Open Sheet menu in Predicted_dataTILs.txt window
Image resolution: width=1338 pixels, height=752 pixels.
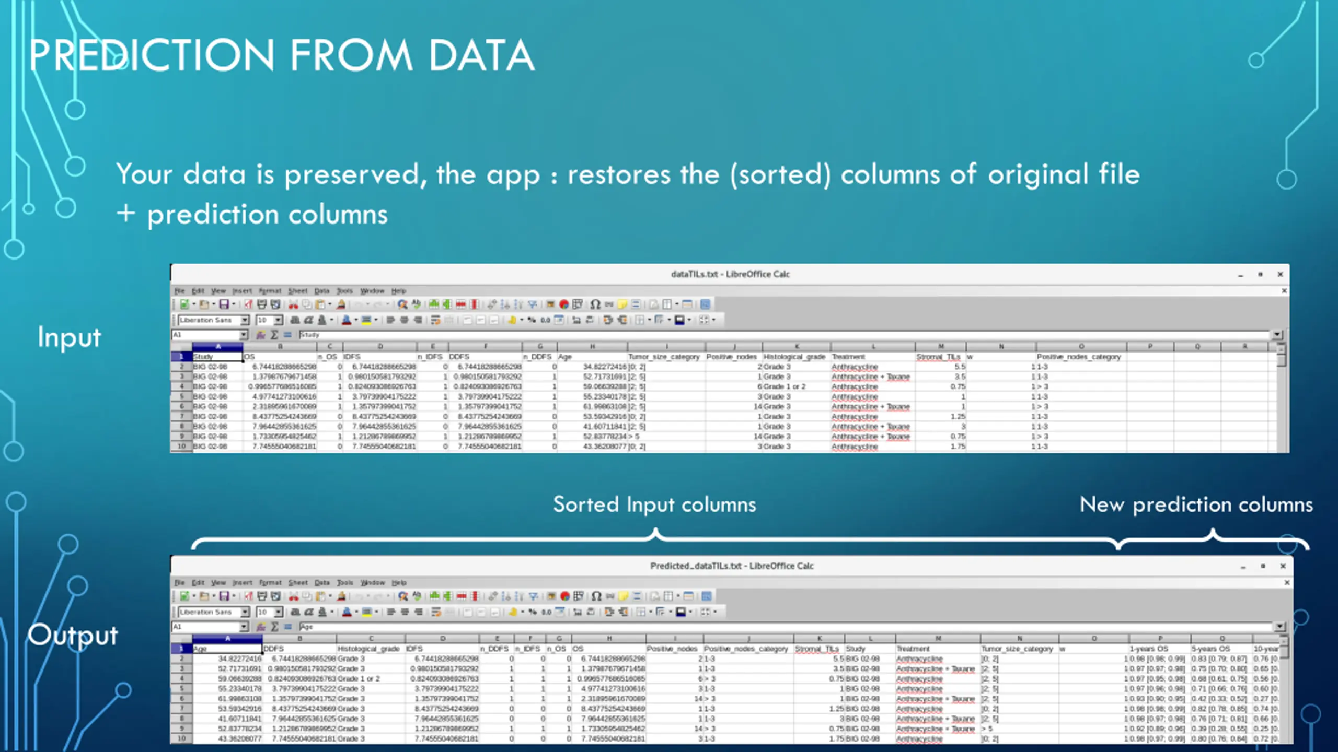point(298,583)
